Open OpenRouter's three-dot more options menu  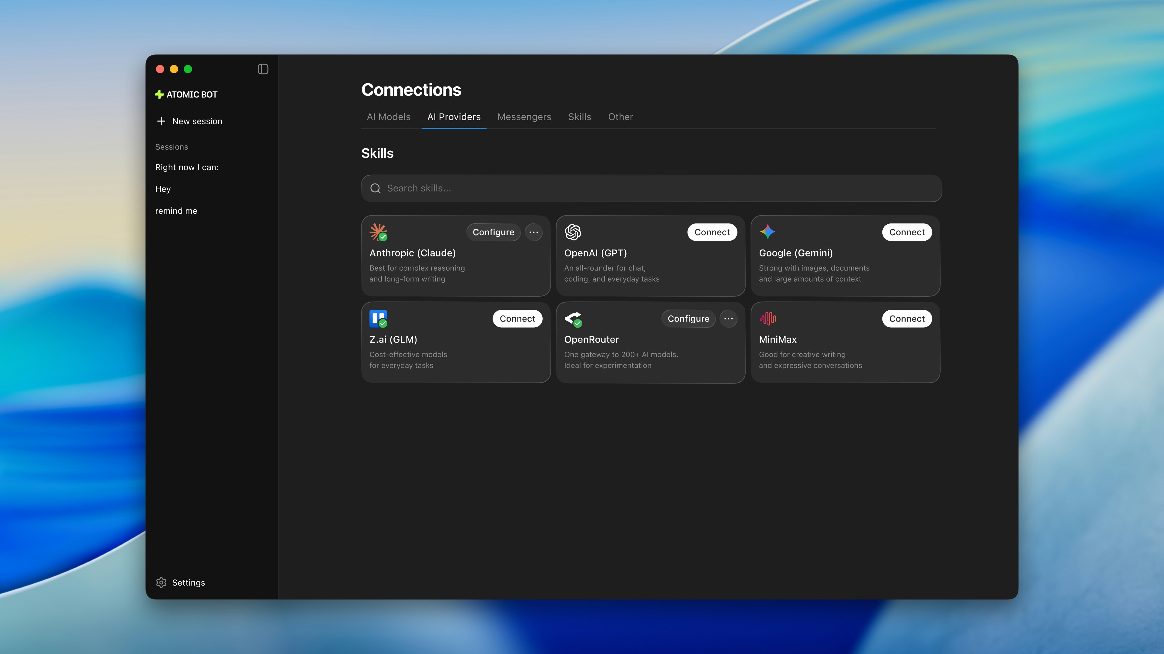728,318
